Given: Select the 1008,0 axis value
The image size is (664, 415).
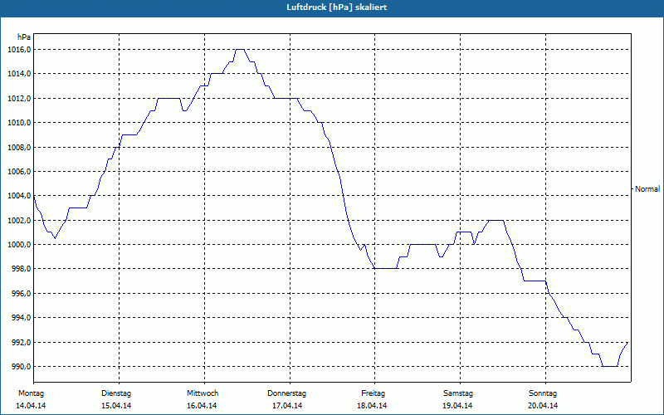Looking at the screenshot, I should click(x=19, y=148).
